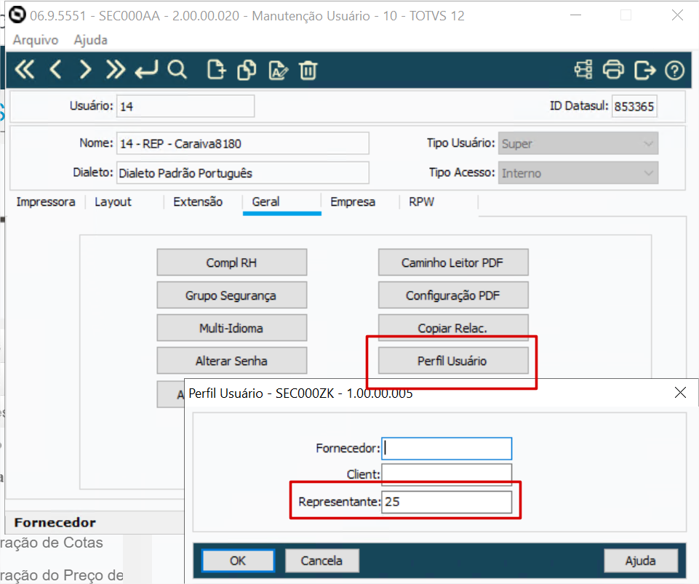Screen dimensions: 699x584
Task: Go to the first record arrow icon
Action: (x=25, y=70)
